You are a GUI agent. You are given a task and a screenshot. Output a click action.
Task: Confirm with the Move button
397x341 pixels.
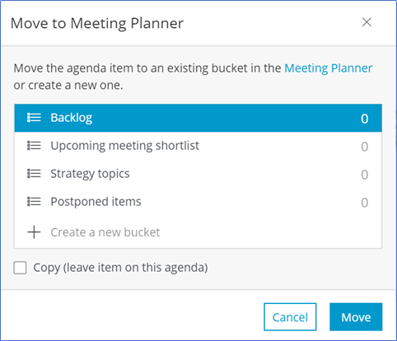[x=356, y=317]
